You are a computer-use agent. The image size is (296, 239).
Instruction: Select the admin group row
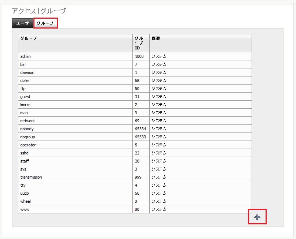click(x=135, y=56)
